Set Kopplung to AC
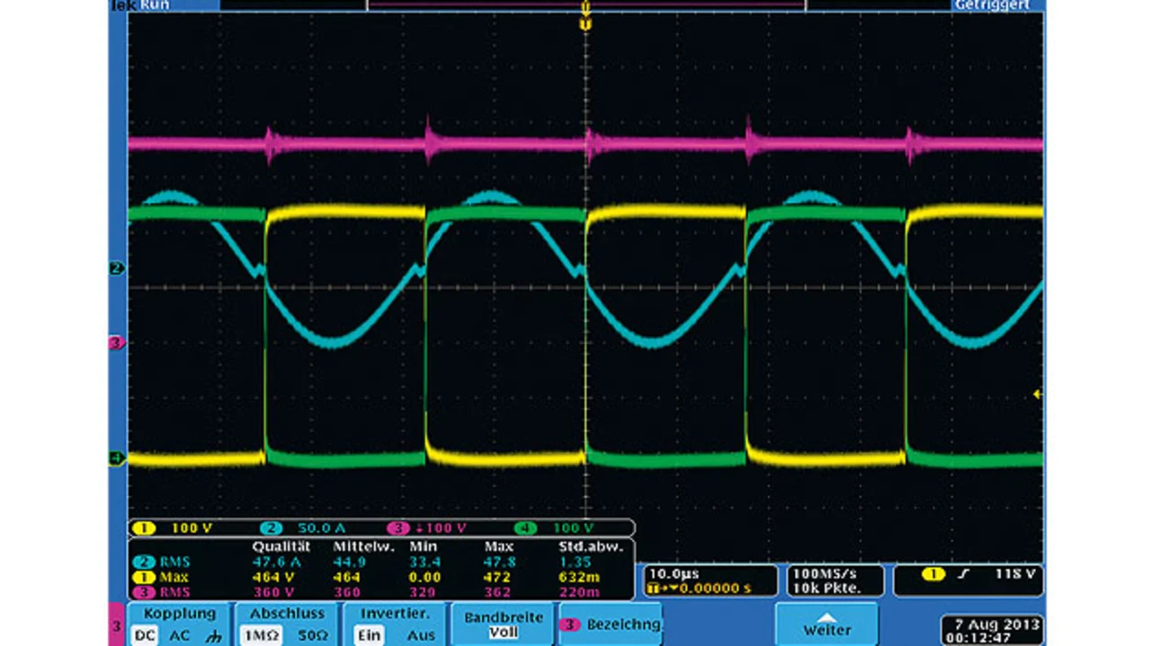This screenshot has height=646, width=1151. (x=180, y=634)
